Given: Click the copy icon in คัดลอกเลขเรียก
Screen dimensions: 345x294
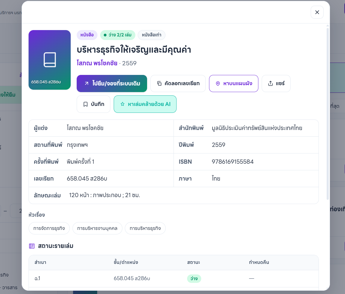Looking at the screenshot, I should pyautogui.click(x=159, y=83).
